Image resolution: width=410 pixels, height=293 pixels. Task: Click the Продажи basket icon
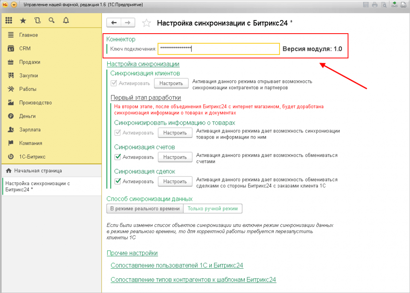click(x=11, y=62)
